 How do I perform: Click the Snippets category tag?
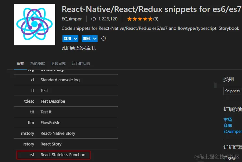point(232,91)
